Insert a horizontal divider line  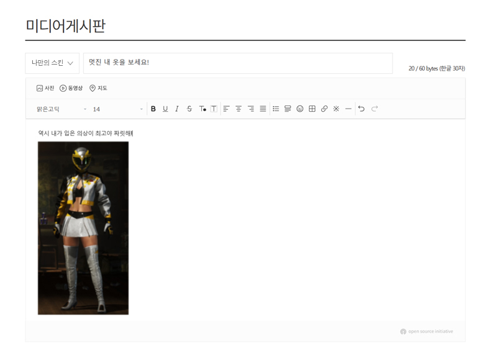(x=349, y=109)
